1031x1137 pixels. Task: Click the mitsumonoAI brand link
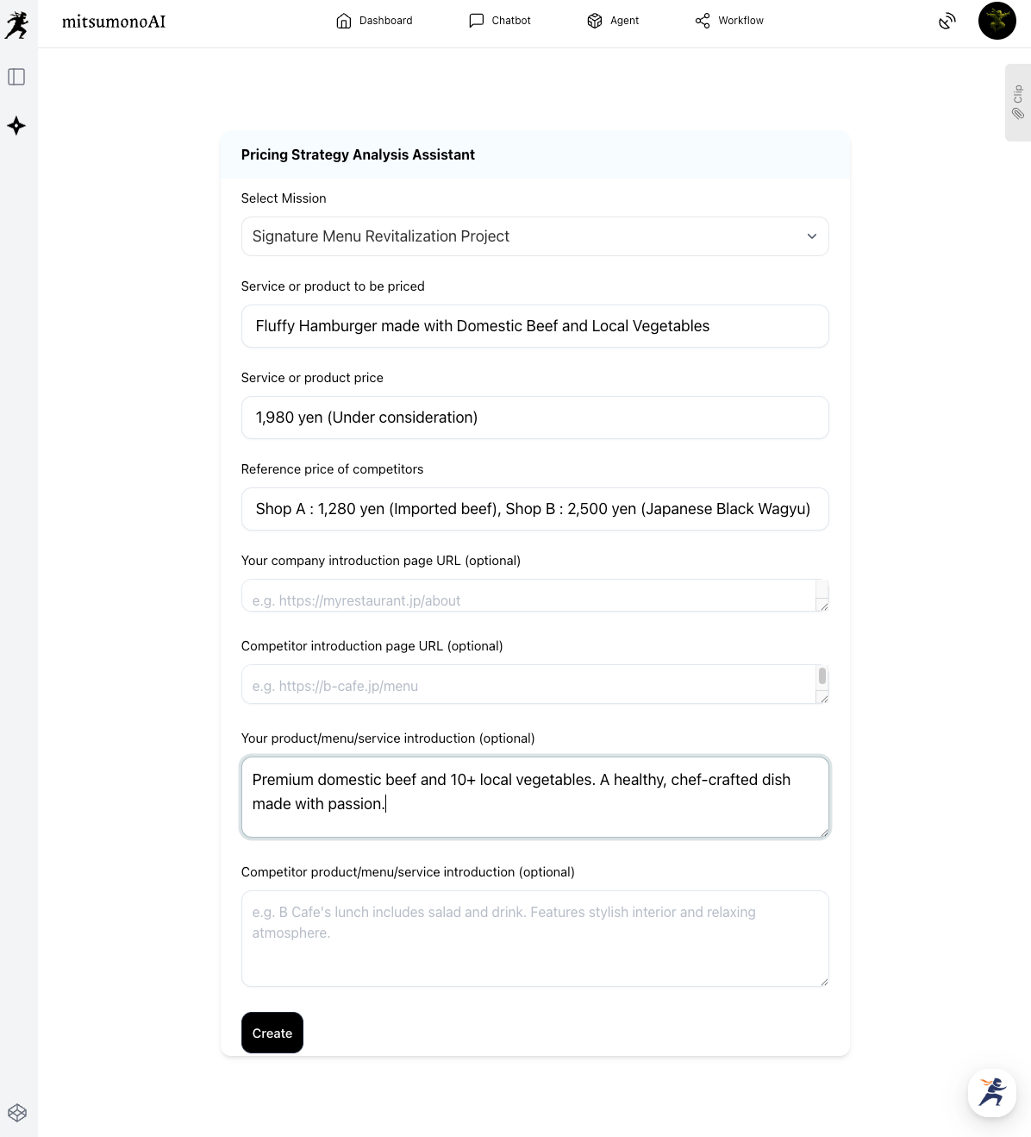click(114, 22)
